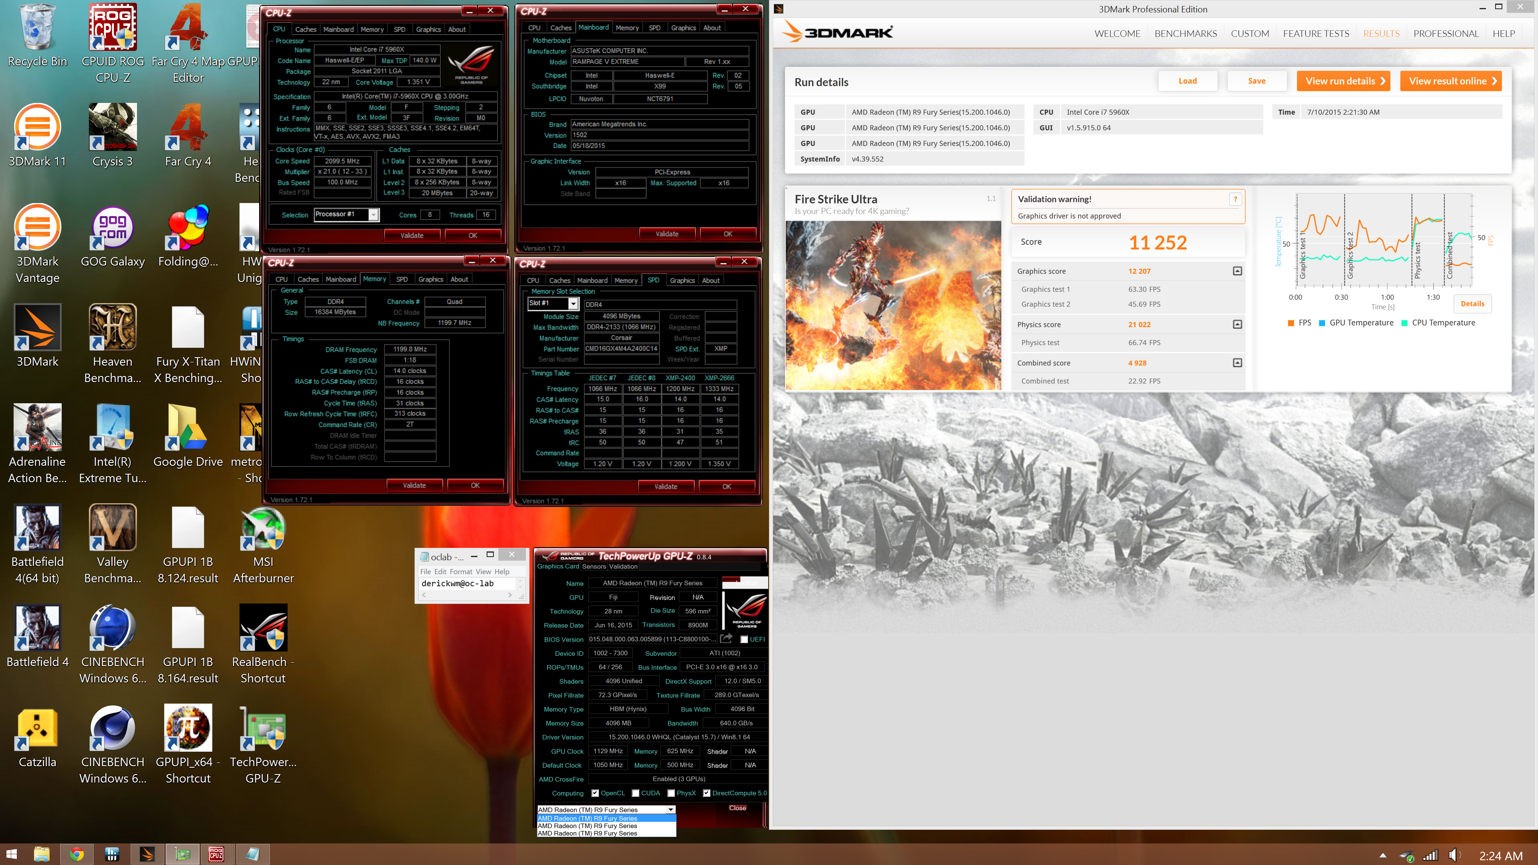Open the Folding@home desktop icon
The width and height of the screenshot is (1538, 865).
coord(187,236)
